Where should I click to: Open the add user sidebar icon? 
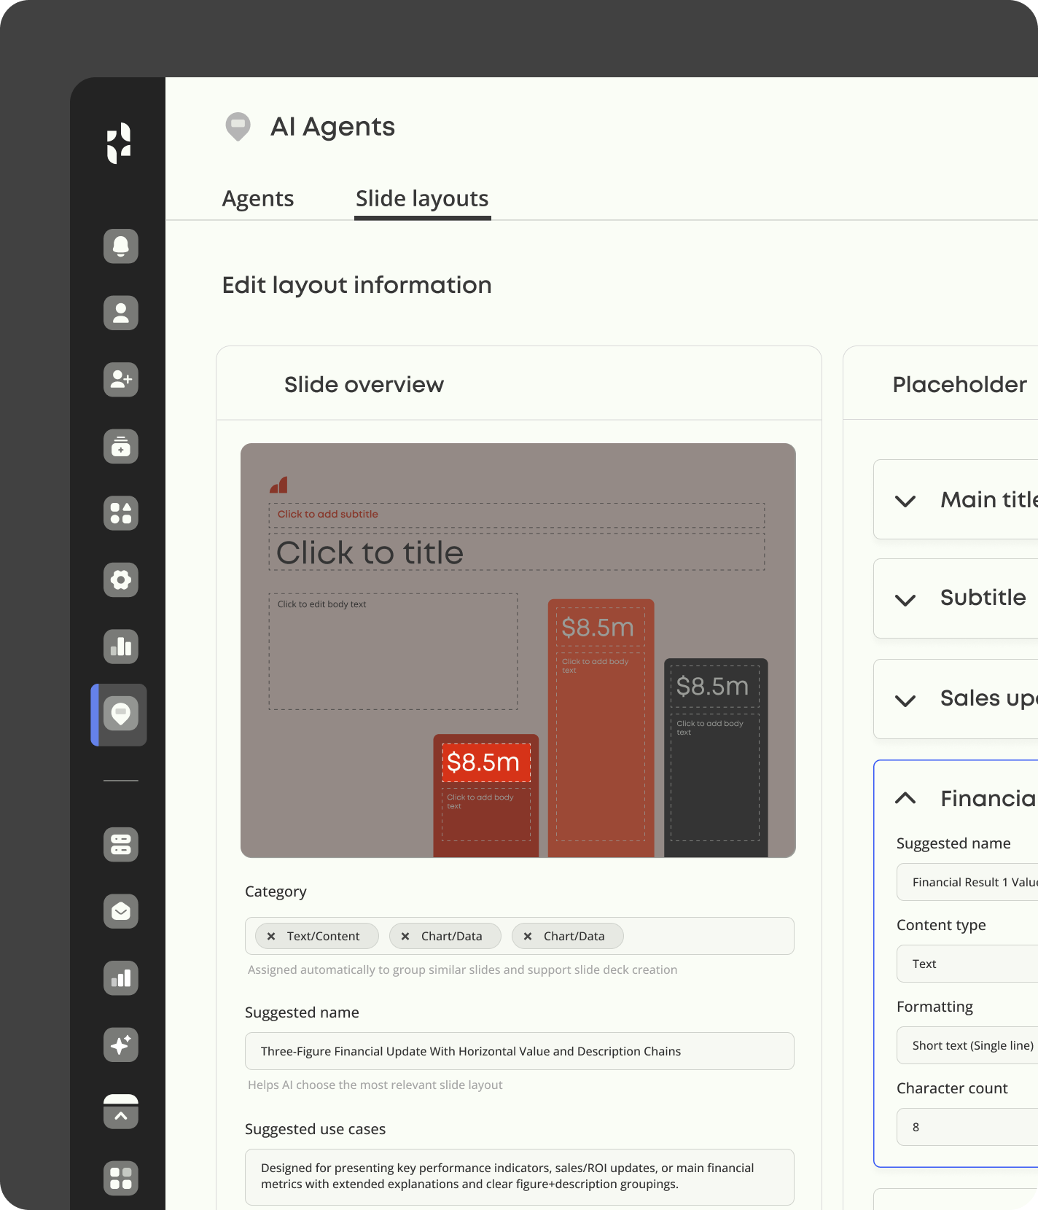[x=121, y=380]
